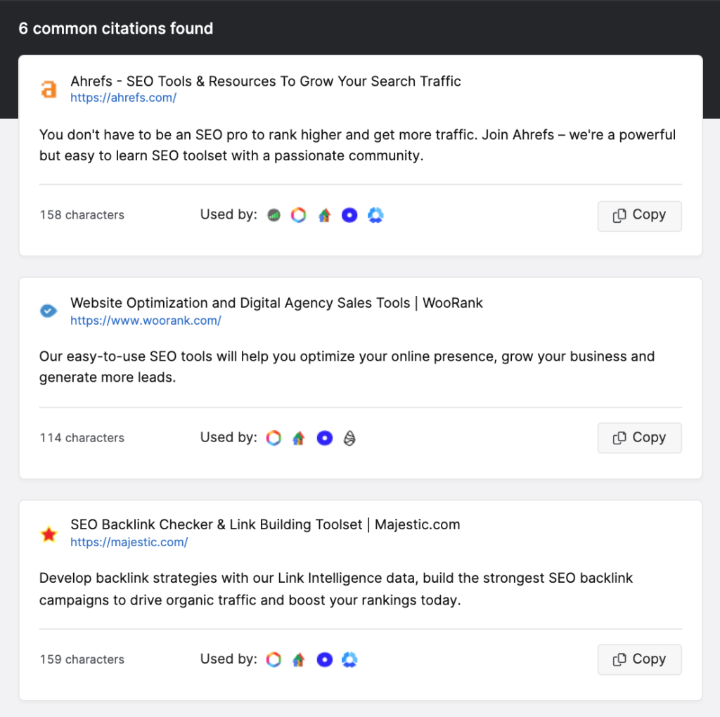Click the multicolor ring icon in the WooRank card
The image size is (720, 717).
coord(274,438)
